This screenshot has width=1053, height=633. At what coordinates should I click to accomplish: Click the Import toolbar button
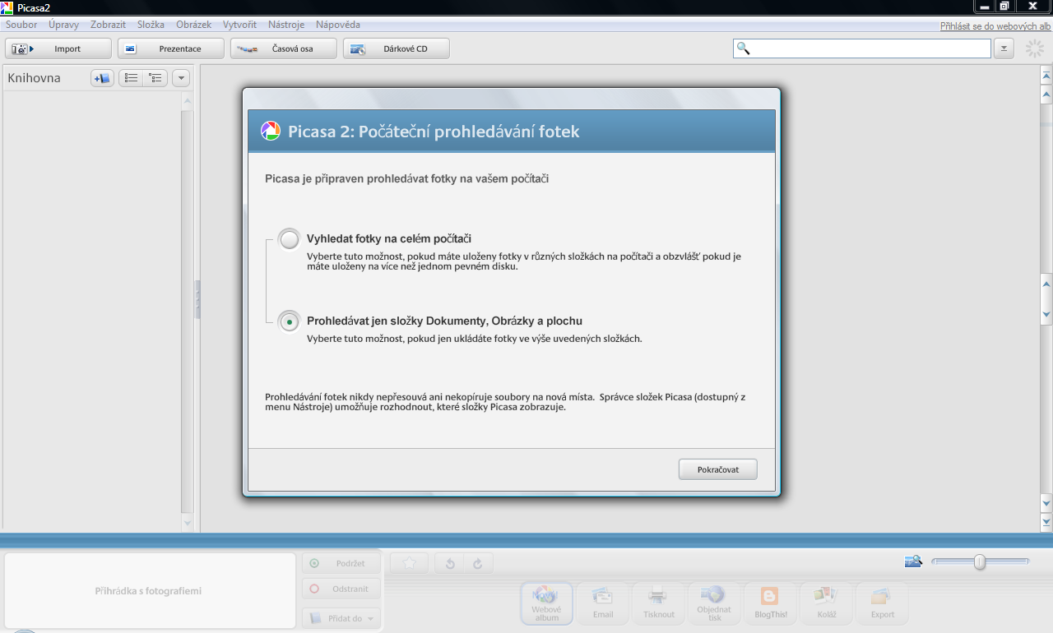point(58,49)
